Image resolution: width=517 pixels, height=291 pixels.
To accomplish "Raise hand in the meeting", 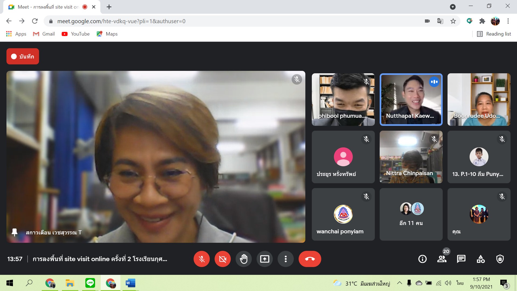I will pos(243,259).
